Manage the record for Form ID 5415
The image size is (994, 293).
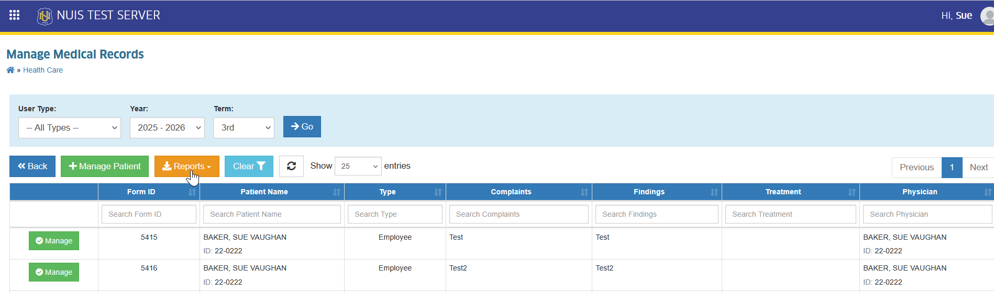click(x=54, y=241)
